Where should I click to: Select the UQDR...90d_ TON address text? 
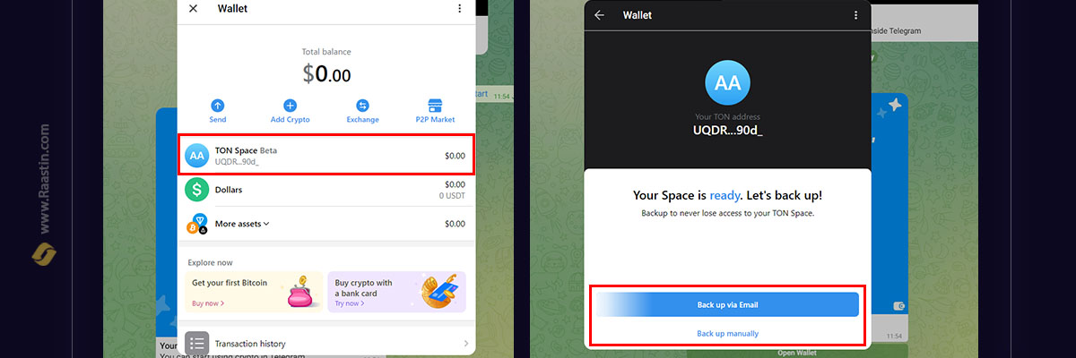pos(727,131)
